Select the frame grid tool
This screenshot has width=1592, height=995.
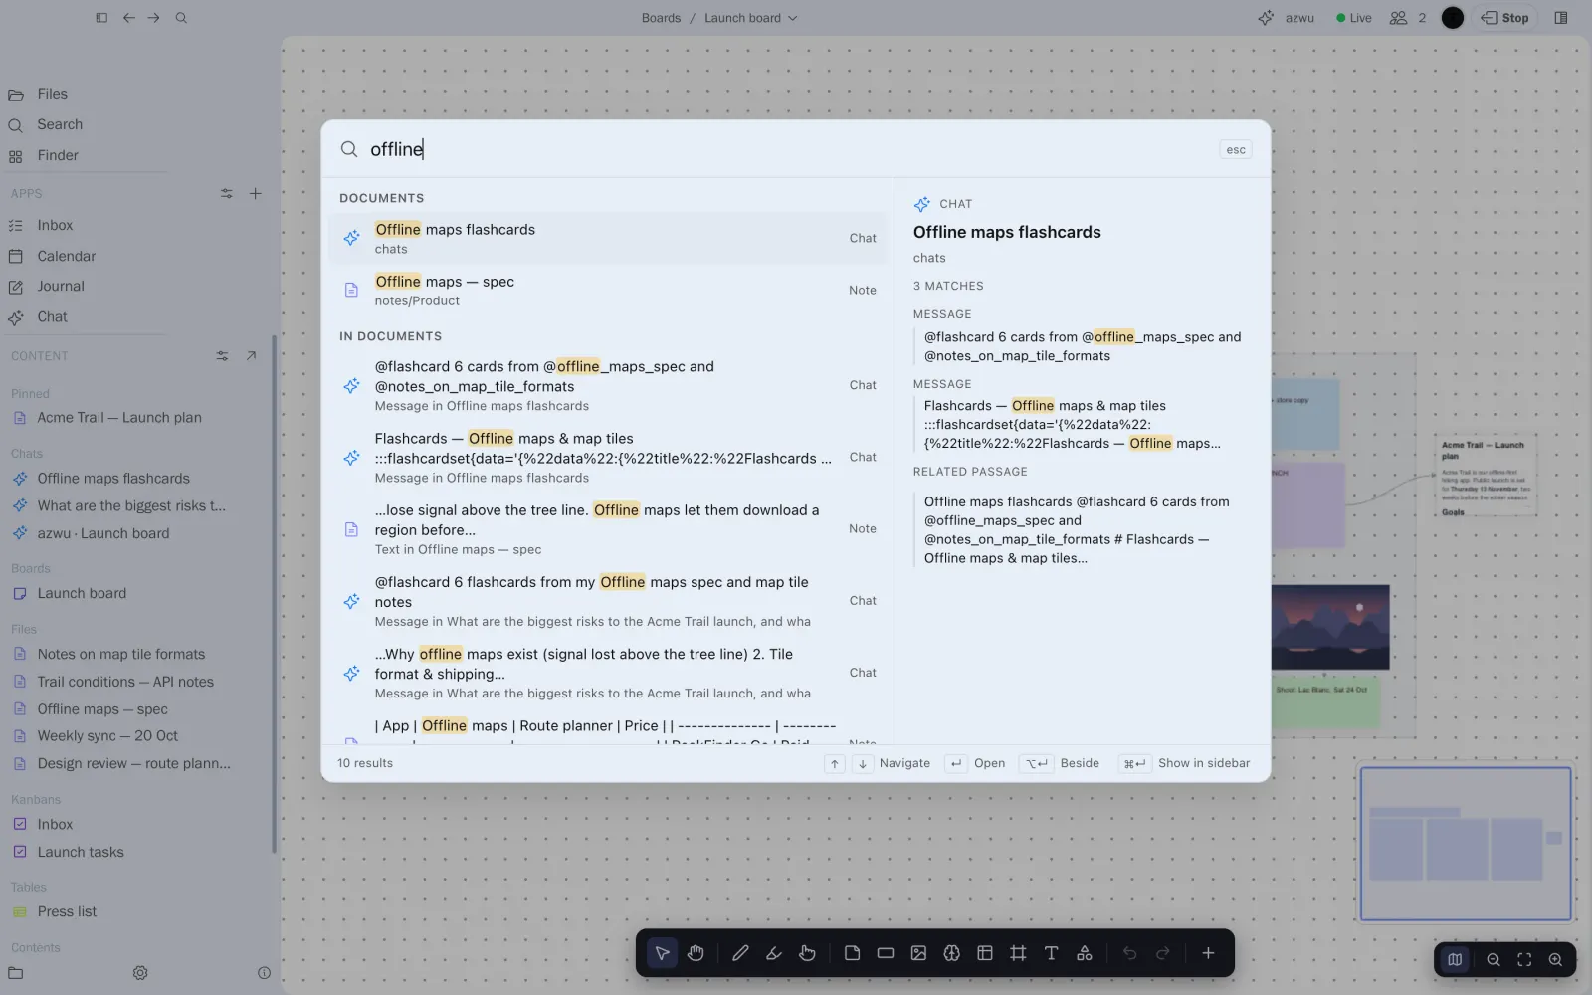[x=1018, y=953]
